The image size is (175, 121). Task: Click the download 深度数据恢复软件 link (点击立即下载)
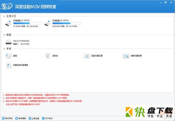point(23,104)
